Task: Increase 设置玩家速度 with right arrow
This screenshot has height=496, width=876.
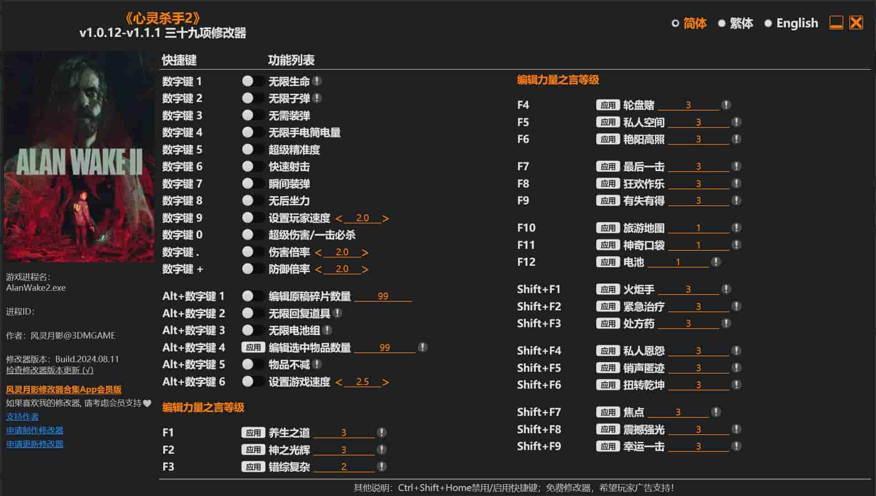Action: (x=386, y=218)
